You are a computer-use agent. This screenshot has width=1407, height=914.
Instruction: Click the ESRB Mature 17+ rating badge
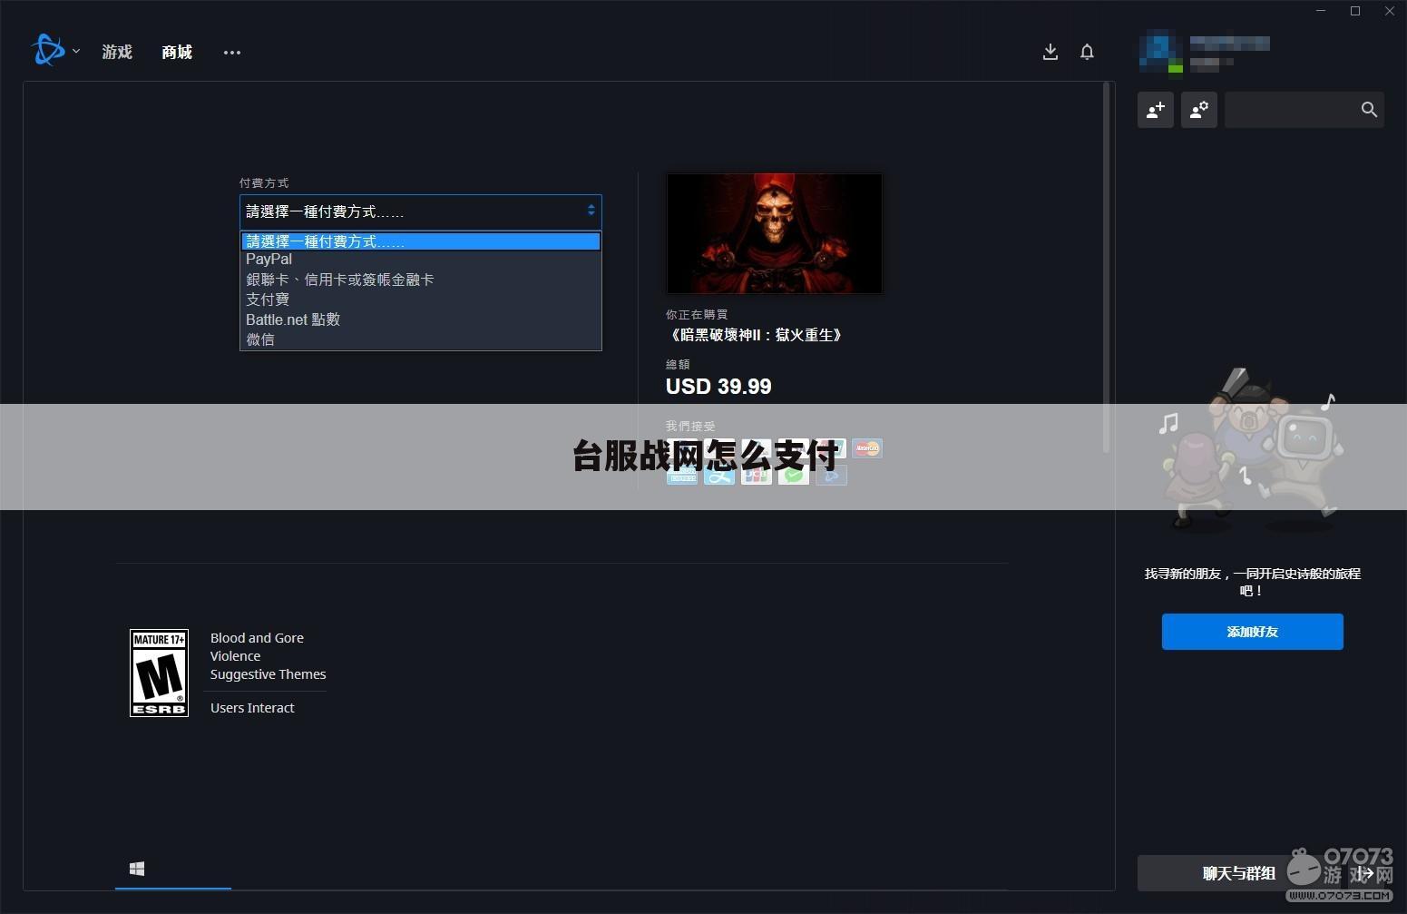[x=159, y=673]
